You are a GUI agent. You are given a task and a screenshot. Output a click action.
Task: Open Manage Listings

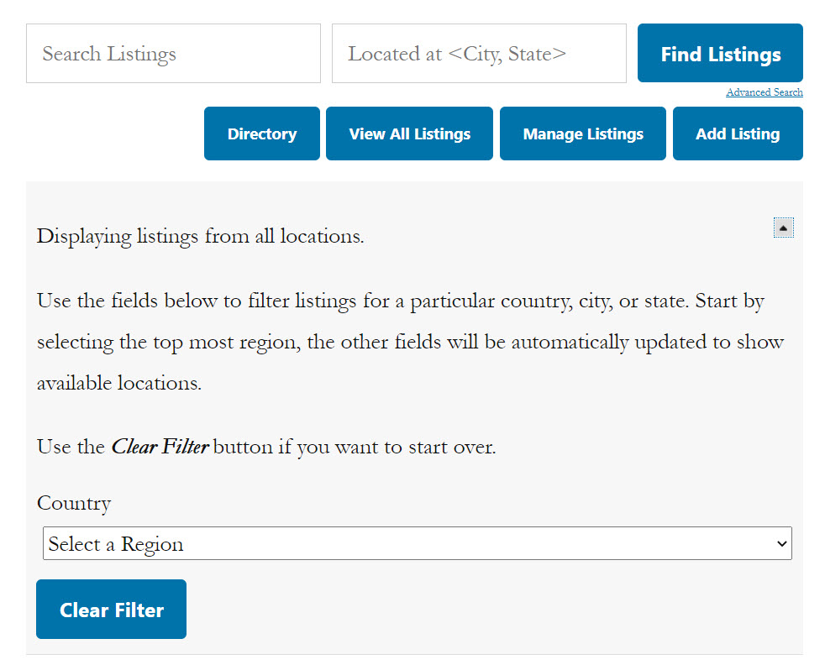(583, 134)
